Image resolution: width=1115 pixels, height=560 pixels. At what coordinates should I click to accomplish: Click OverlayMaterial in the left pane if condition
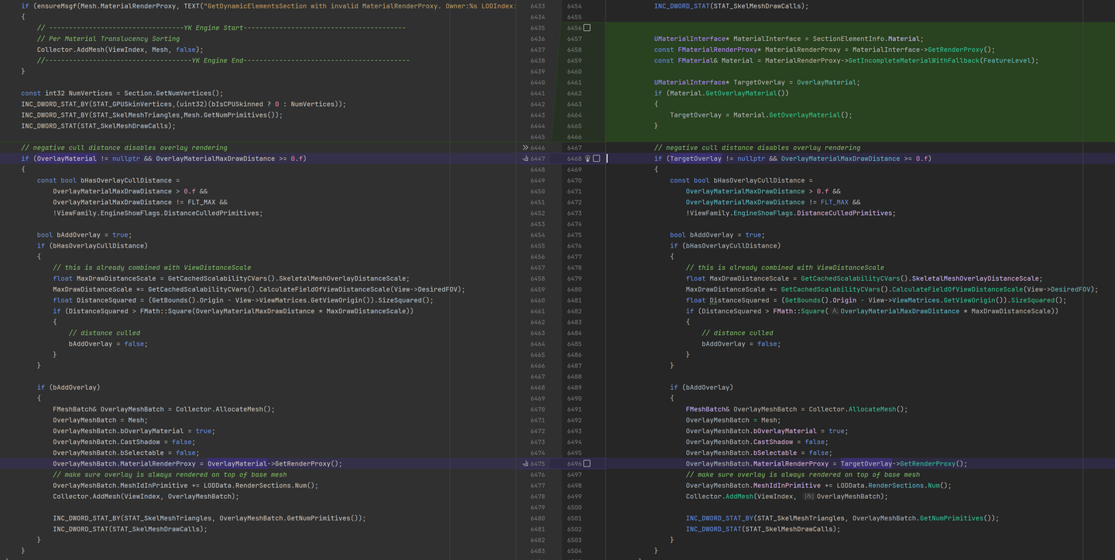66,159
